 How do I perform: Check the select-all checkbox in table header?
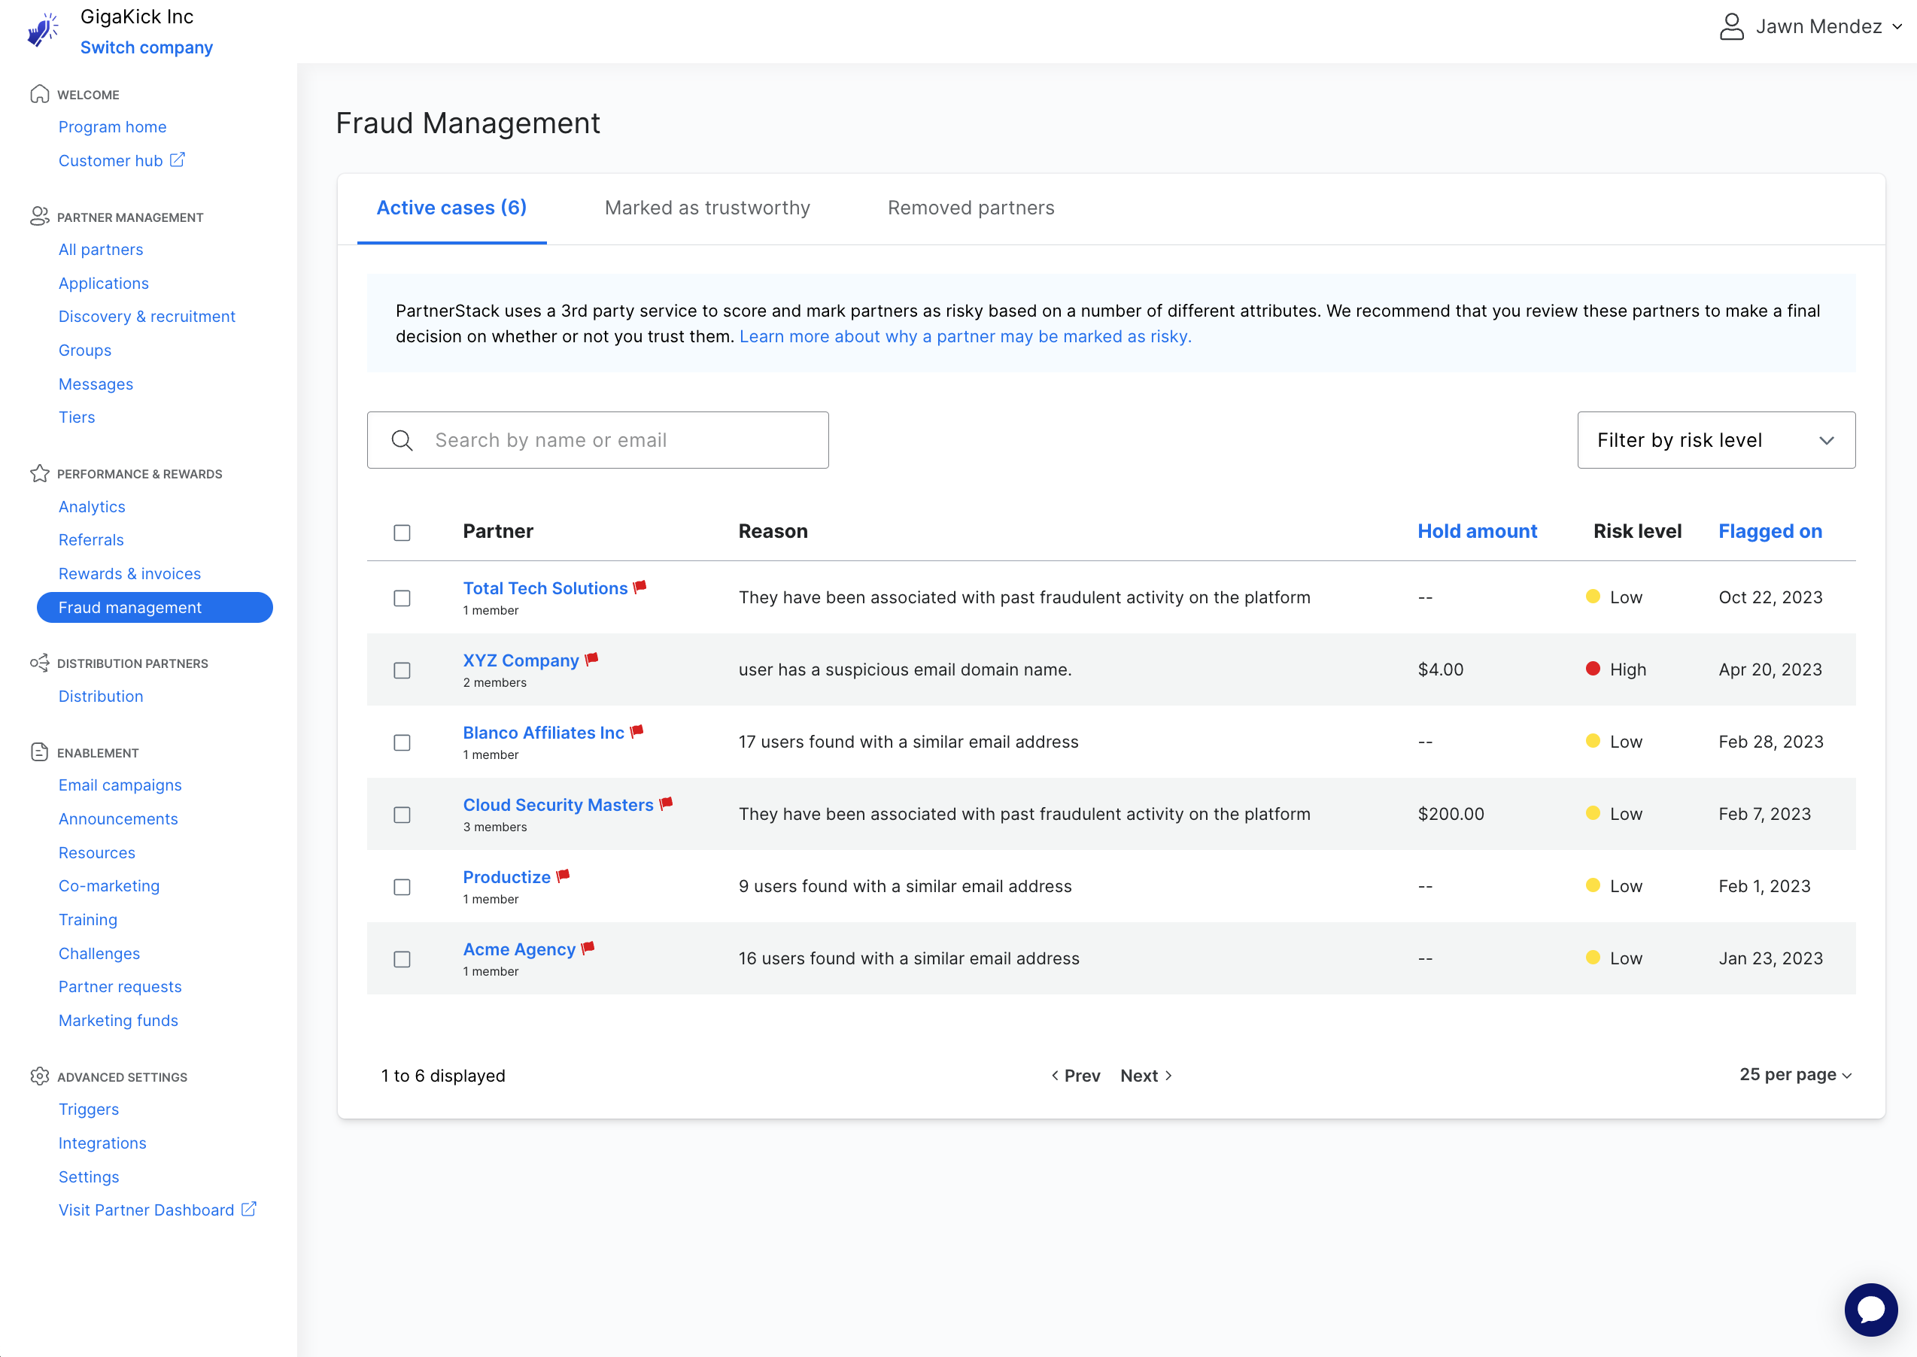pyautogui.click(x=402, y=531)
